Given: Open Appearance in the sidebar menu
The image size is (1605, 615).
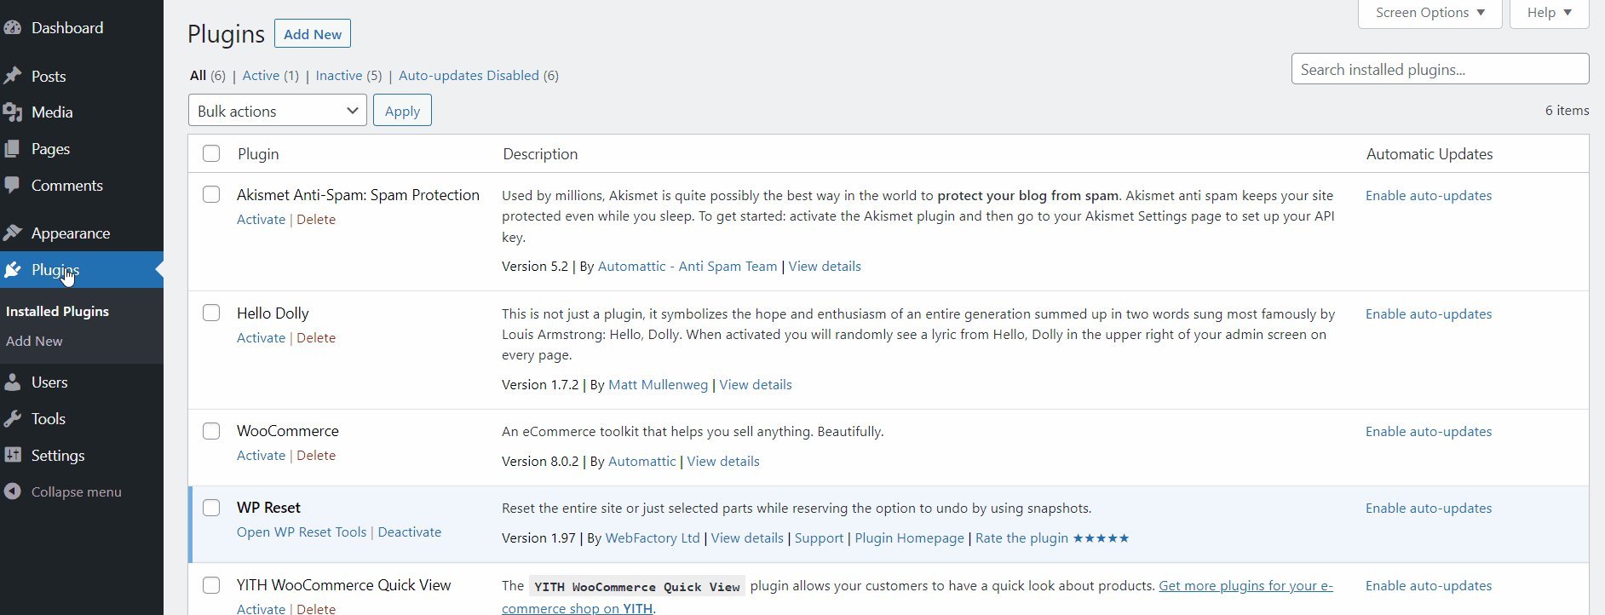Looking at the screenshot, I should pos(71,233).
